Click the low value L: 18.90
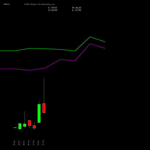The image size is (150, 150). (x=76, y=10)
